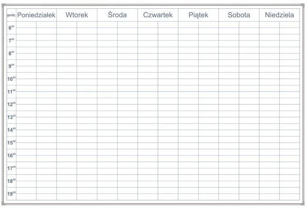Click the 7:00 hour row label
This screenshot has height=208, width=307.
[x=12, y=41]
